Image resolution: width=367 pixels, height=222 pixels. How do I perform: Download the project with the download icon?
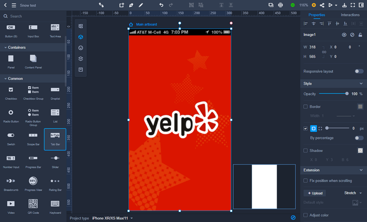click(344, 5)
